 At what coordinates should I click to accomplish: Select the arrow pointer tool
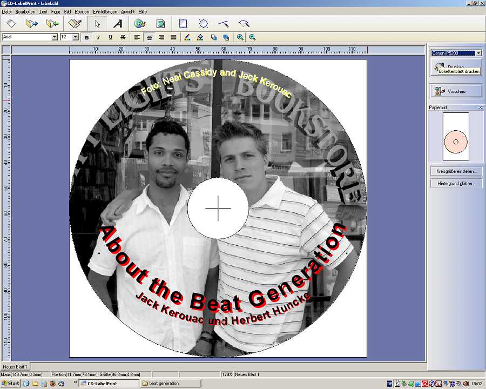click(97, 24)
